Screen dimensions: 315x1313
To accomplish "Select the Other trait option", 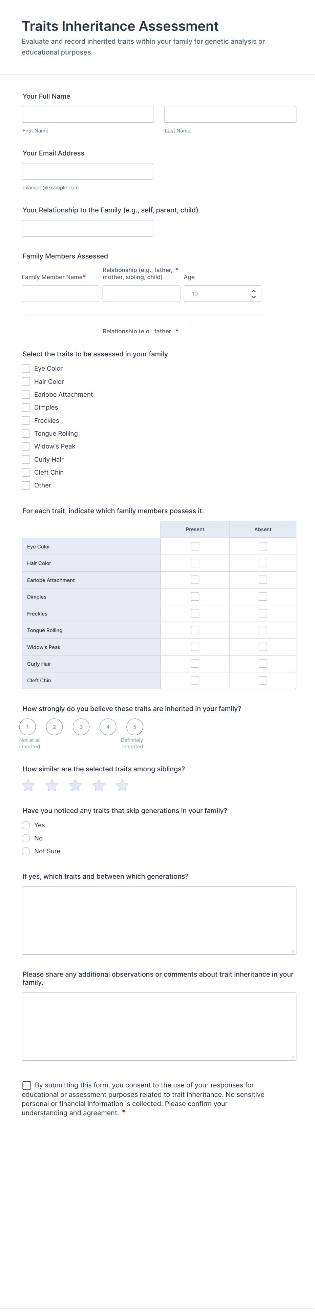I will tap(26, 485).
